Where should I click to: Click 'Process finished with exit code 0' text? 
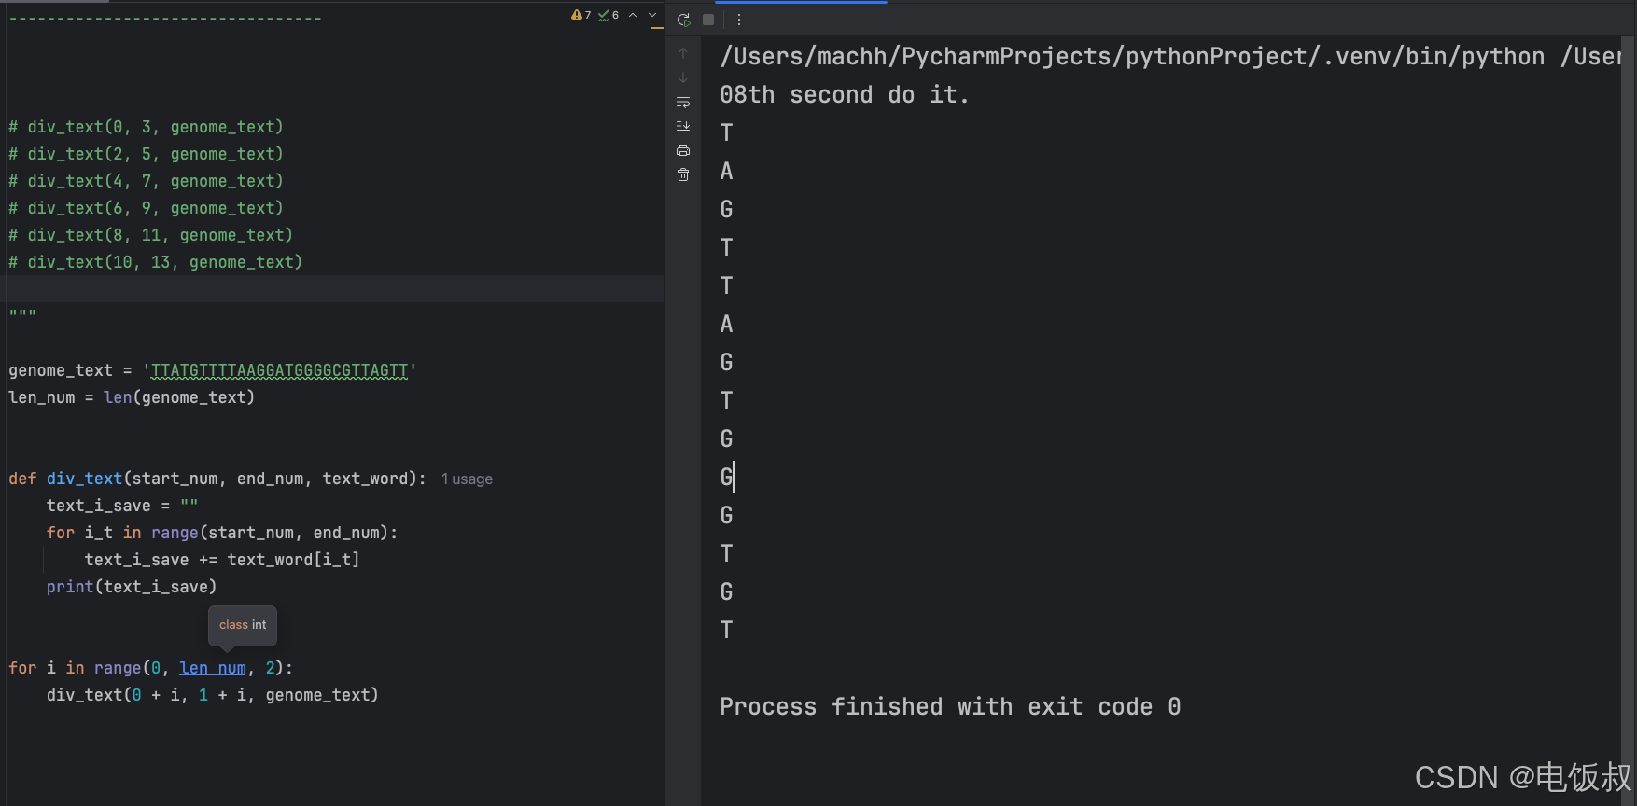coord(950,707)
